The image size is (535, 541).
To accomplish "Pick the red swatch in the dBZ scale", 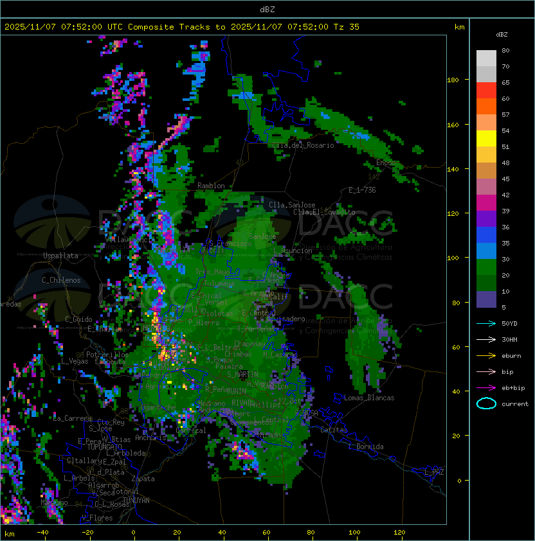I will click(486, 91).
